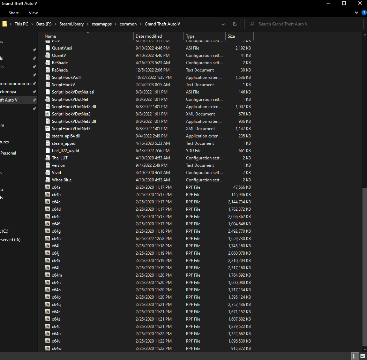
Task: Open the View ribbon tab
Action: pos(33,13)
